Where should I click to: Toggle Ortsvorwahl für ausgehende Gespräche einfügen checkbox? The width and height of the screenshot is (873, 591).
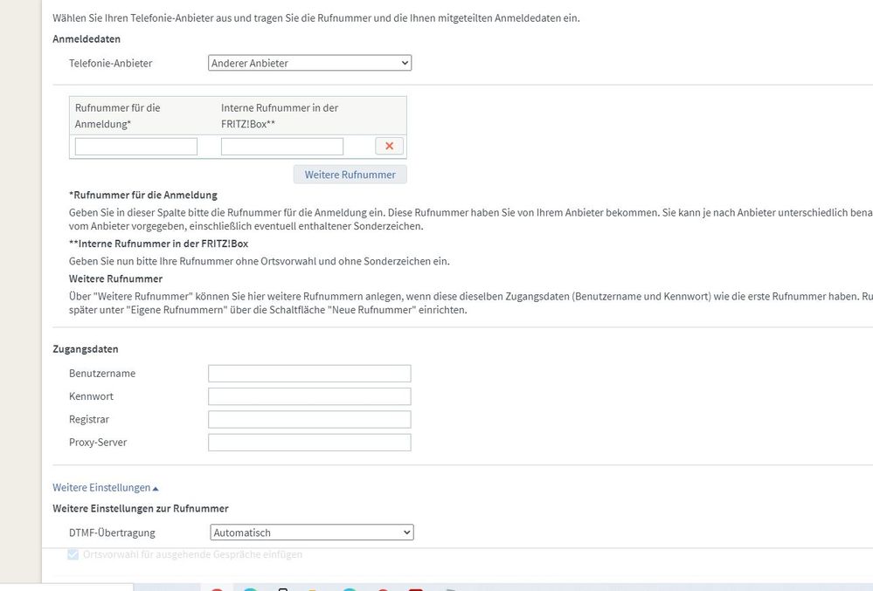[73, 554]
